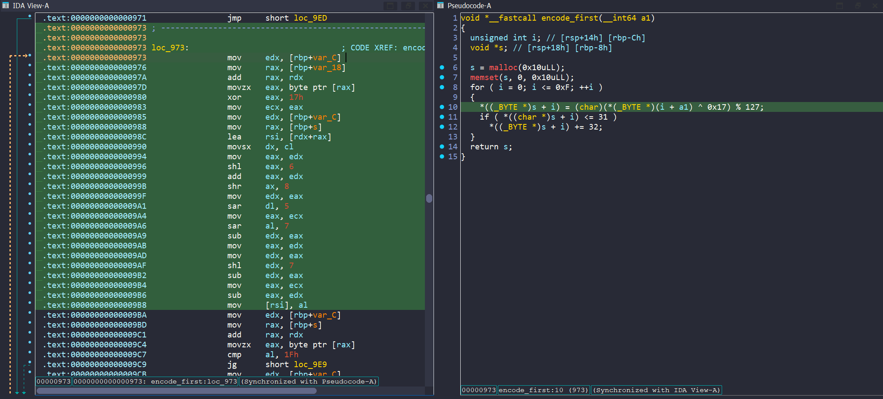883x399 pixels.
Task: Toggle breakpoint dot on pseudocode line 6
Action: coord(442,68)
